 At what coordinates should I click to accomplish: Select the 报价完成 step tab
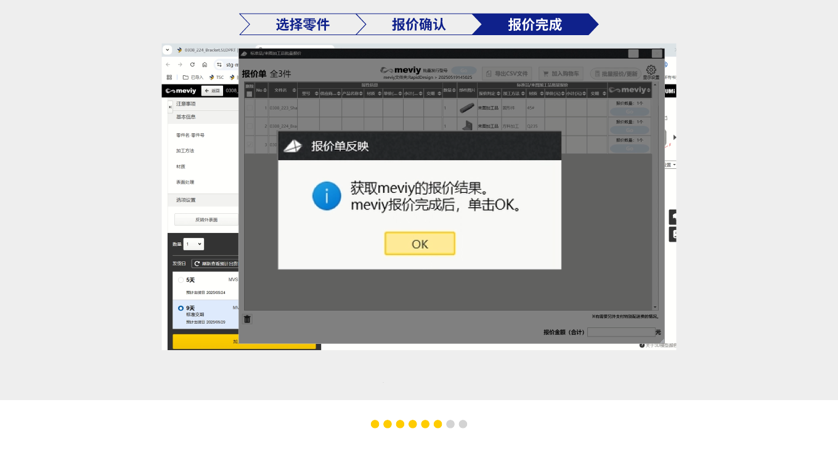[x=534, y=25]
